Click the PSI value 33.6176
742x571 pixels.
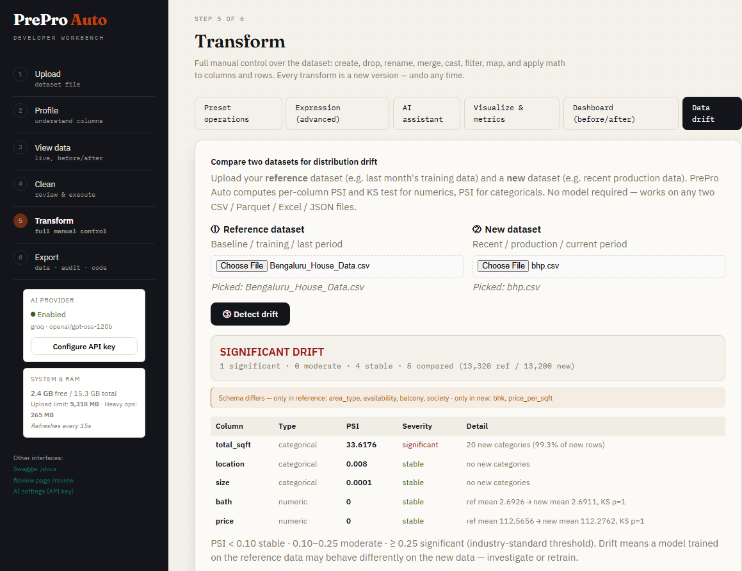pos(362,445)
